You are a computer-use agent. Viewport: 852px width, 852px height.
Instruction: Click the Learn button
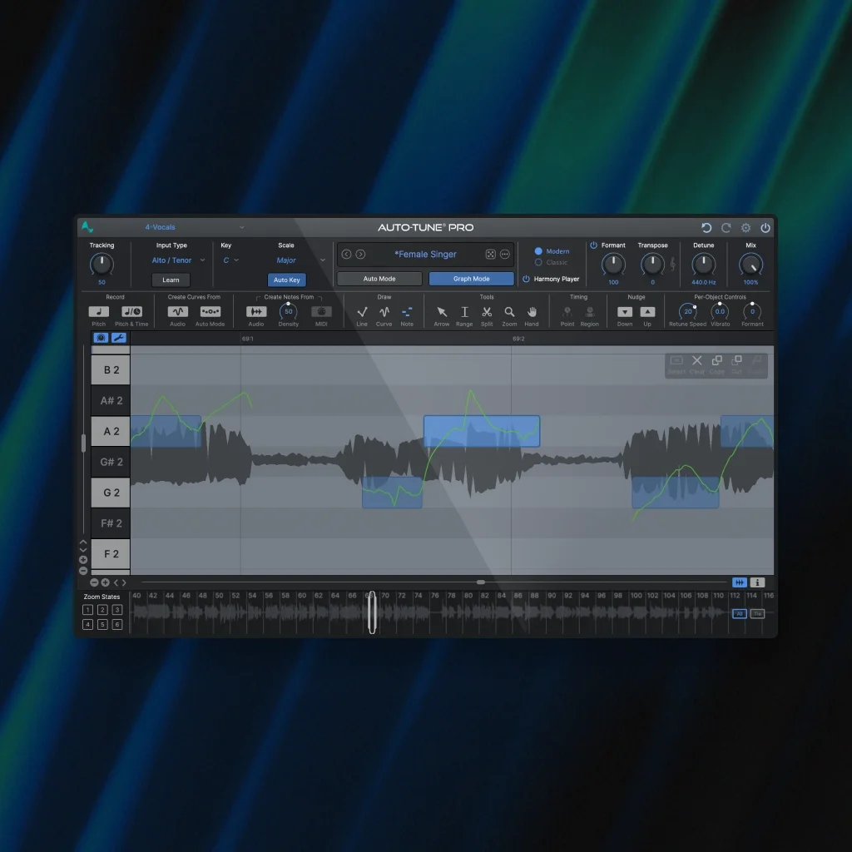pos(171,280)
